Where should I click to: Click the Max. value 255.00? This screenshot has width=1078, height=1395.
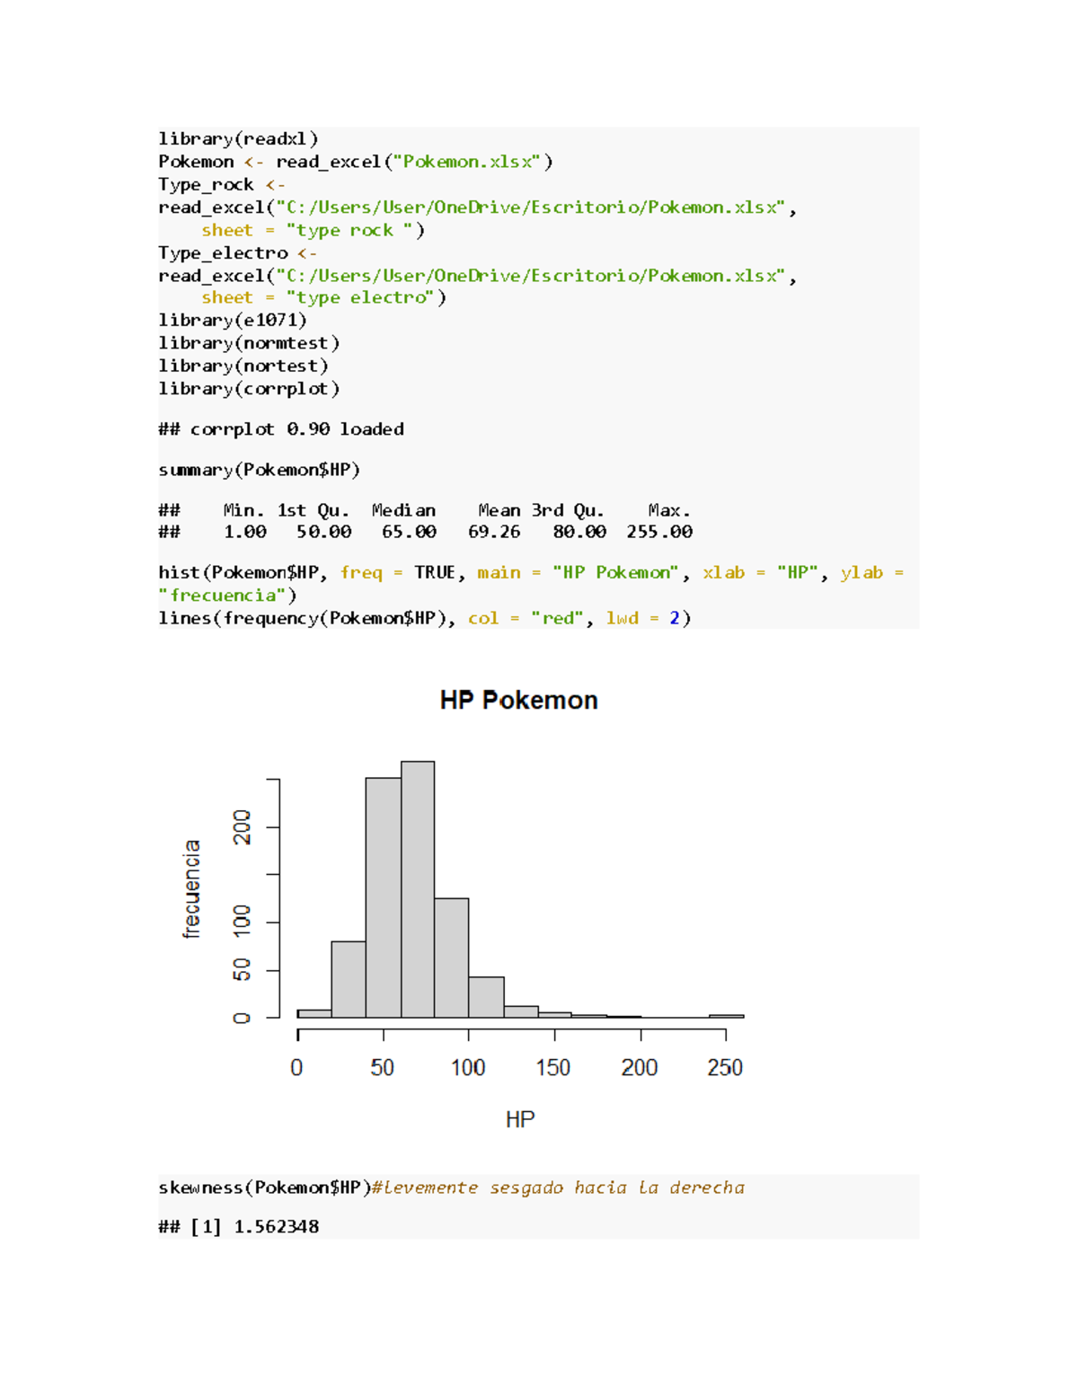click(x=659, y=532)
